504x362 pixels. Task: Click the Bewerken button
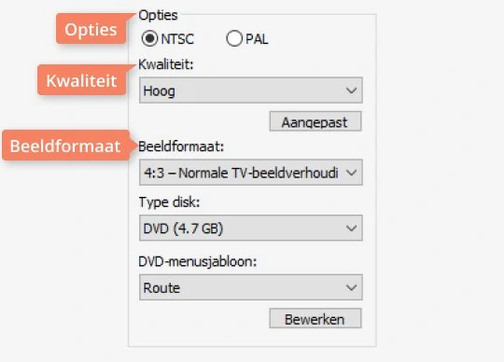coord(315,319)
